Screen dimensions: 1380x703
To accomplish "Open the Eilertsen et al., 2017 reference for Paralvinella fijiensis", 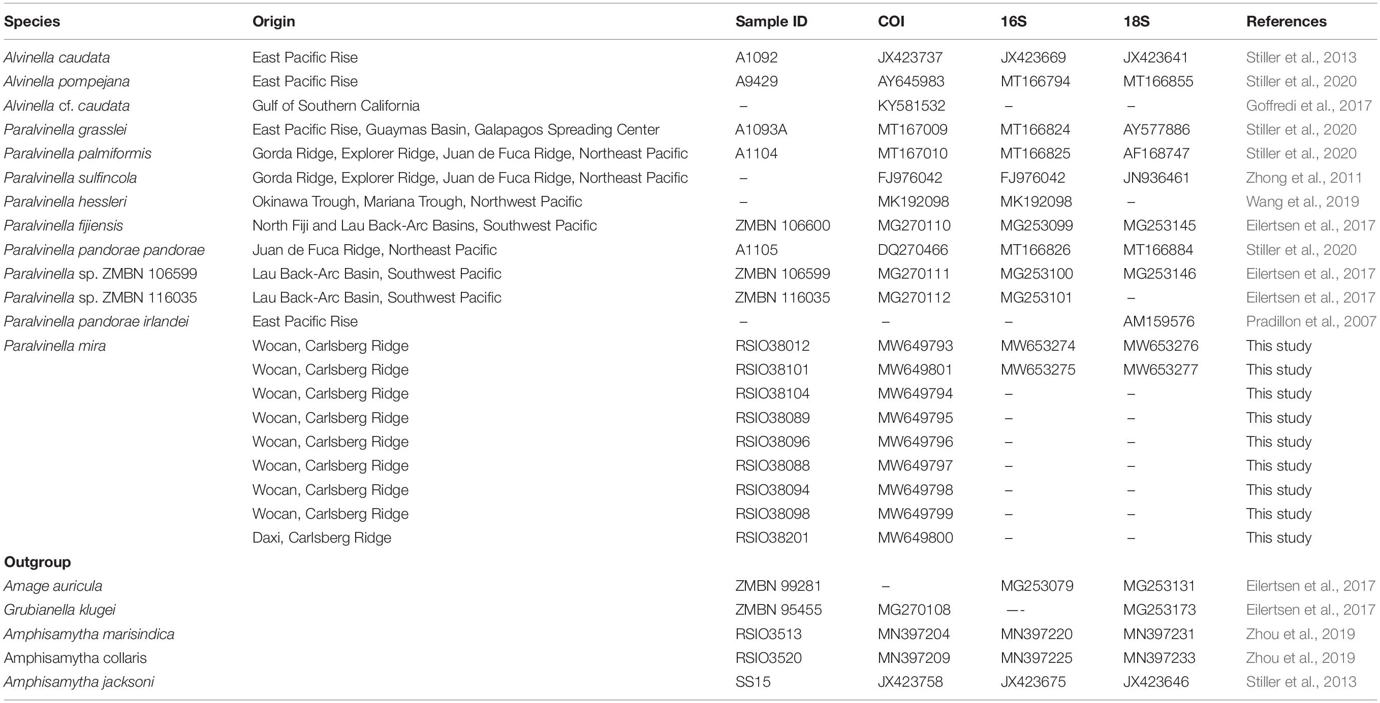I will click(1310, 226).
